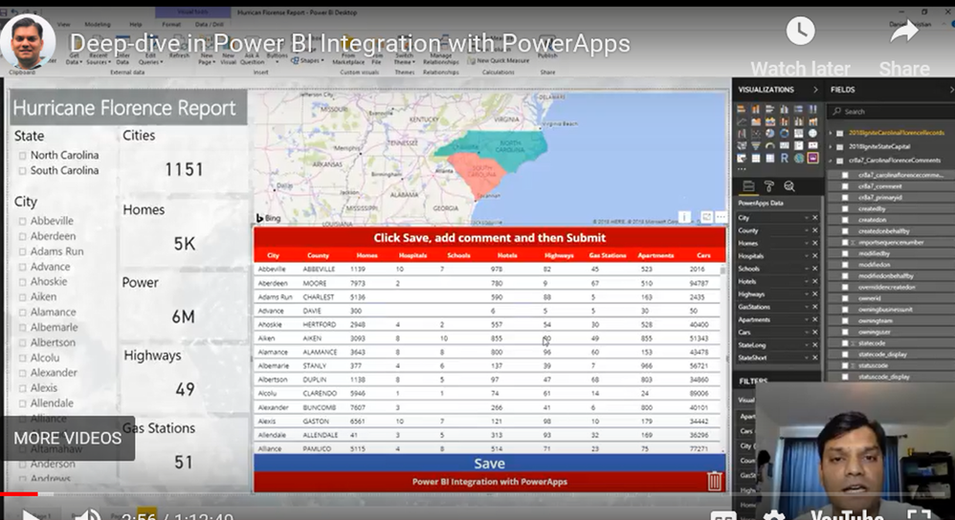Screen dimensions: 955x520
Task: Click the Fields pane Search box
Action: tap(890, 111)
